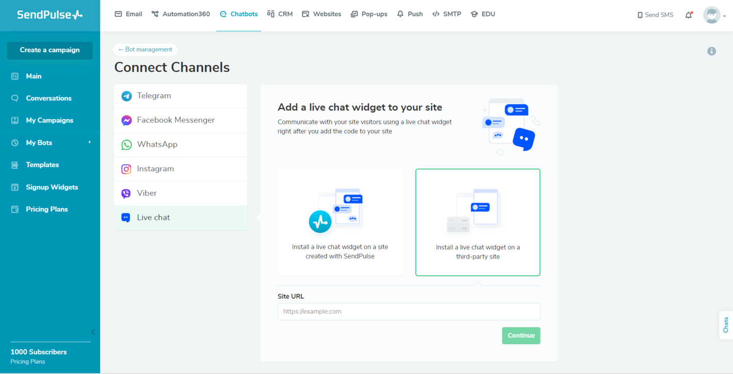Open My Bots in sidebar
Screen dimensions: 733x374
point(39,142)
